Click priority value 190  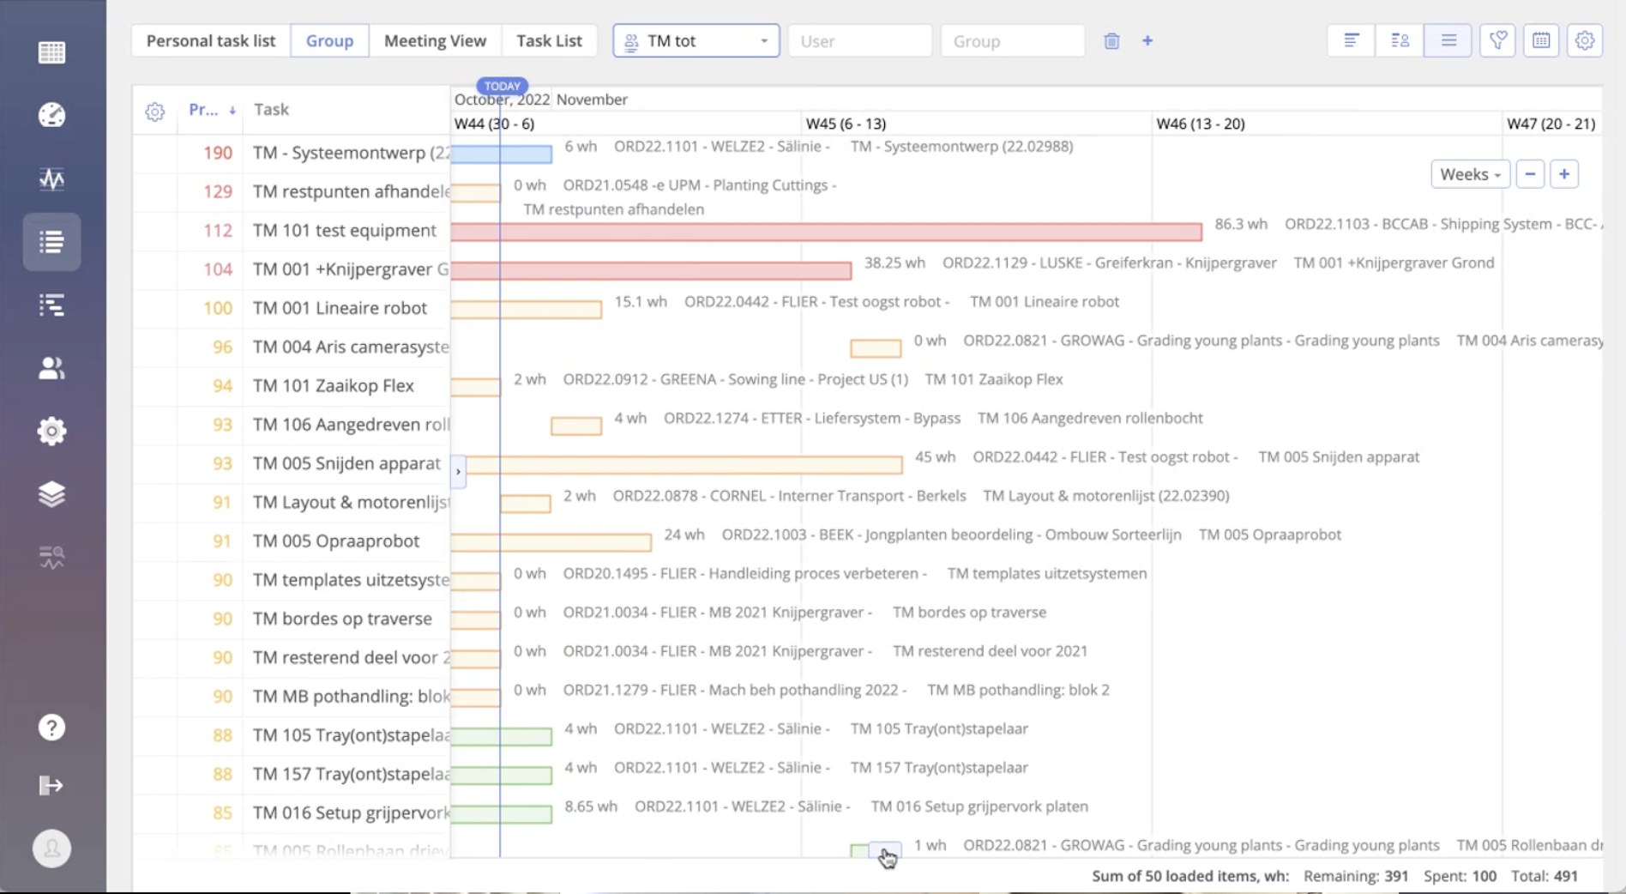click(x=218, y=153)
